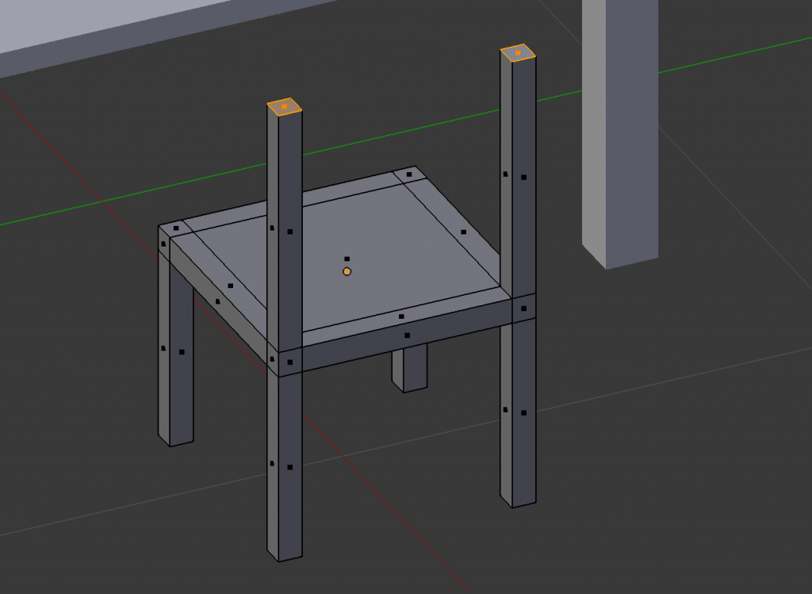
Task: Select the highlighted top face of left chair post
Action: point(284,106)
